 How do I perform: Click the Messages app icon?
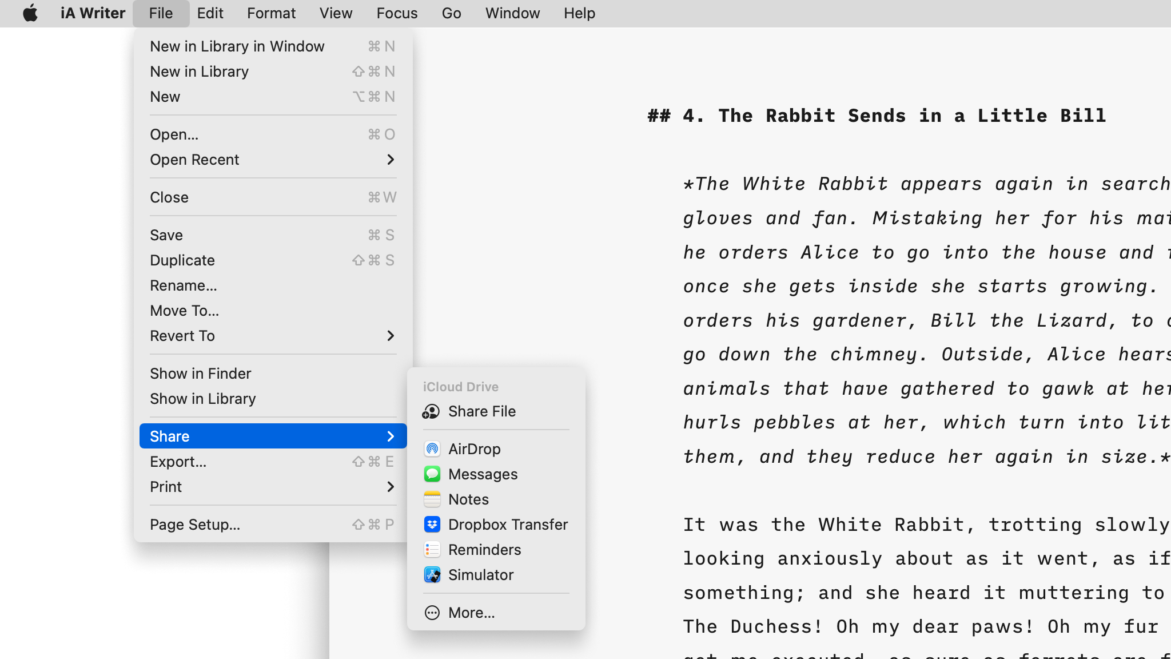click(432, 474)
